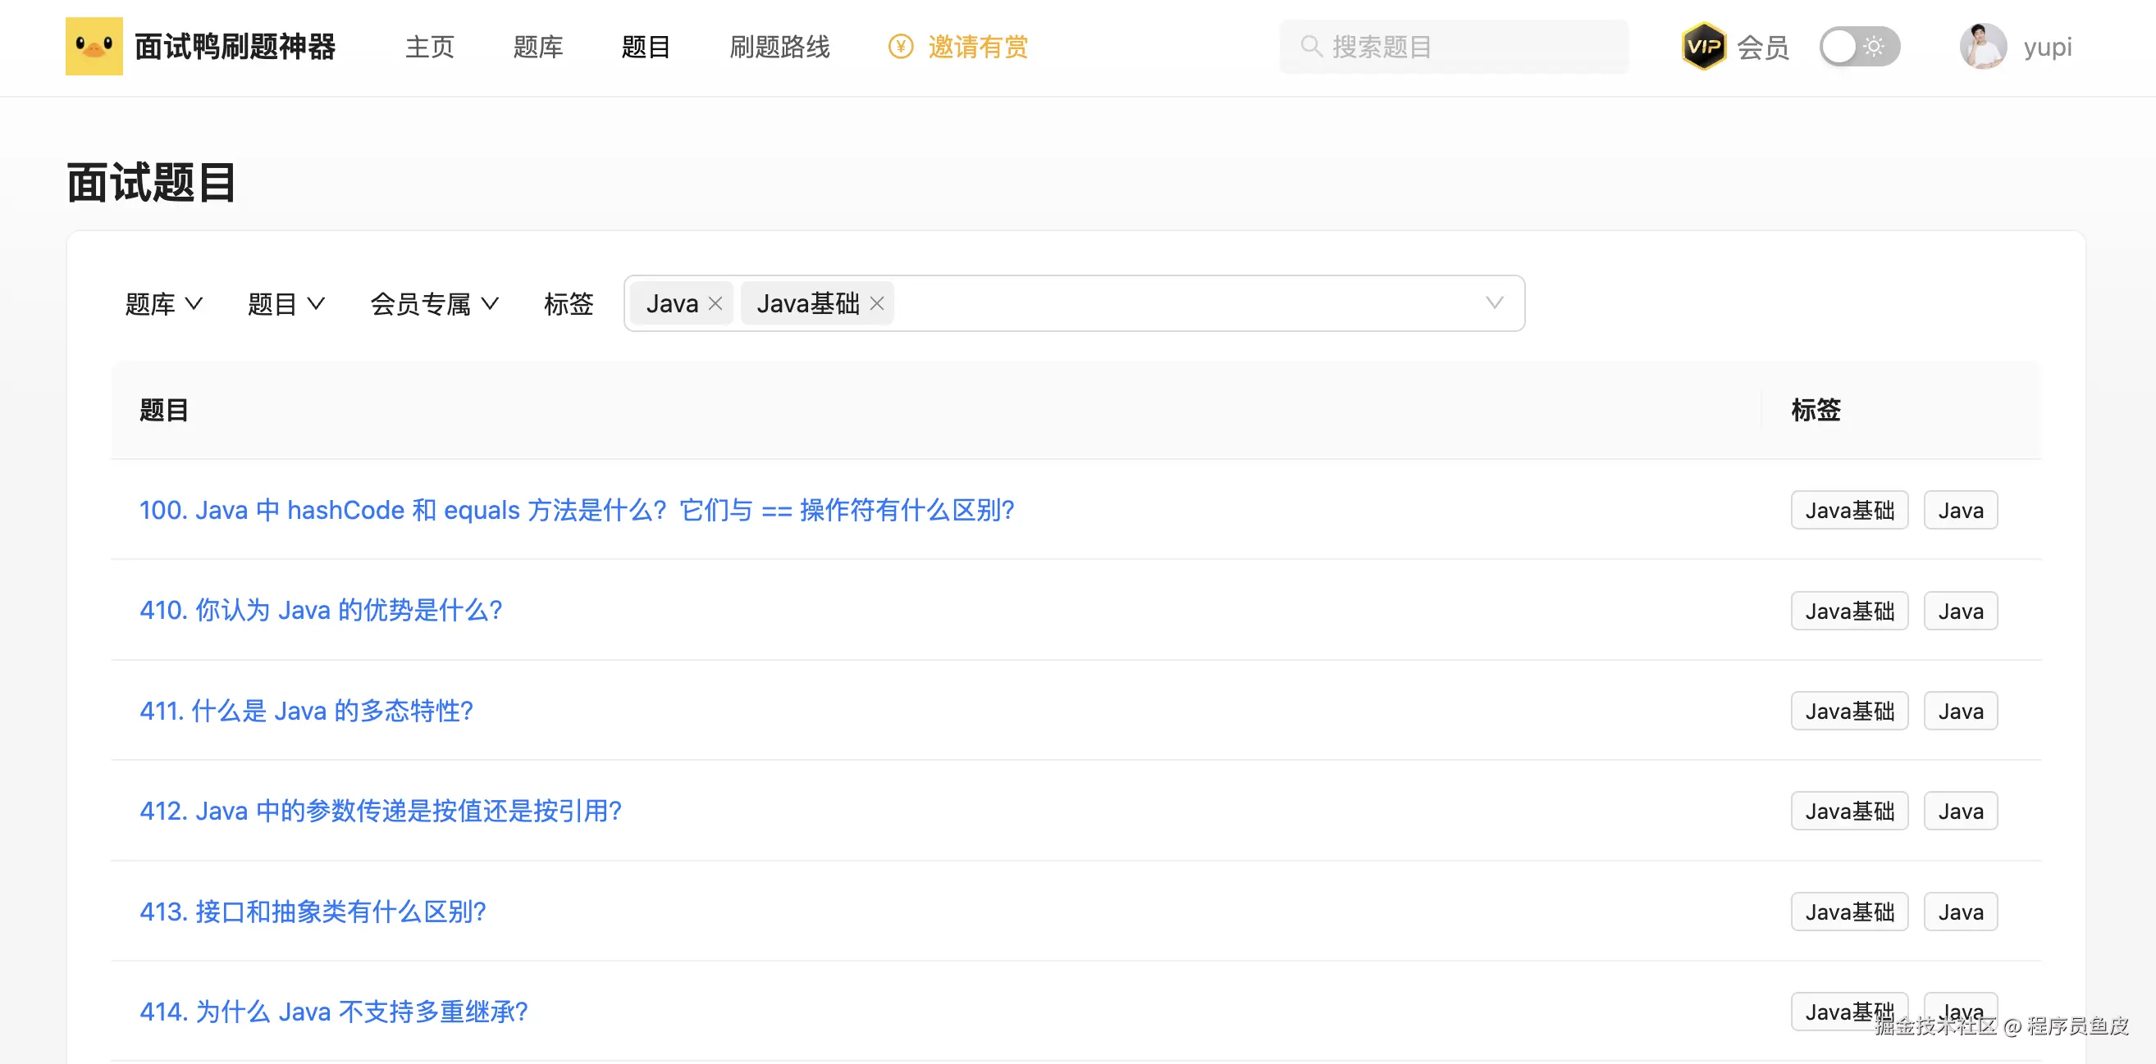Viewport: 2156px width, 1064px height.
Task: Remove the Java tag filter
Action: (715, 303)
